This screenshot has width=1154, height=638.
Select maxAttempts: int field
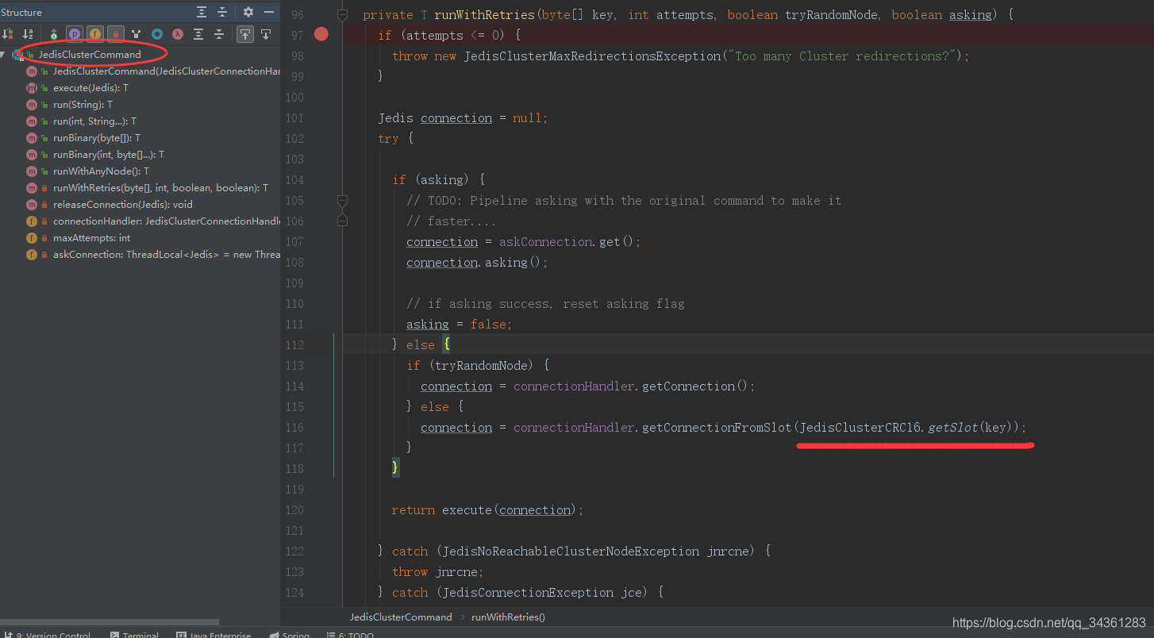[91, 238]
